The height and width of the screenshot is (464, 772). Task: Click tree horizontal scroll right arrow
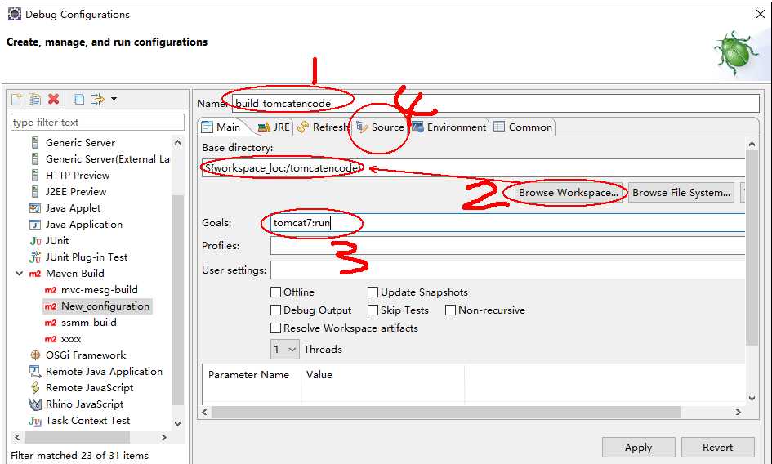(x=164, y=437)
